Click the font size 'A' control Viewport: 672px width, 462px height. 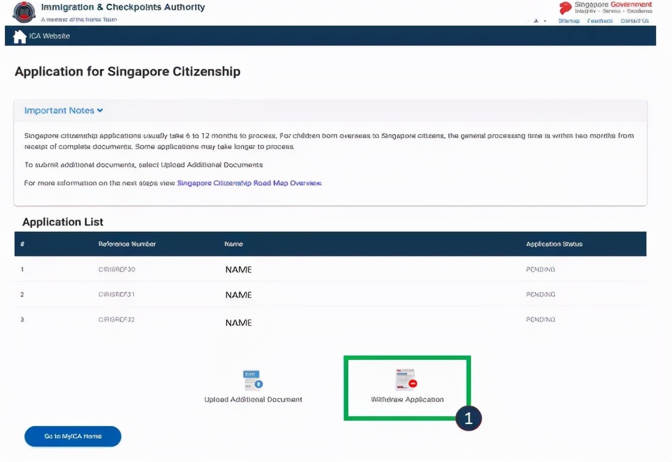[536, 21]
